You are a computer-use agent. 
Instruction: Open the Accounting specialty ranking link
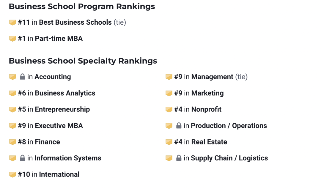(x=53, y=77)
